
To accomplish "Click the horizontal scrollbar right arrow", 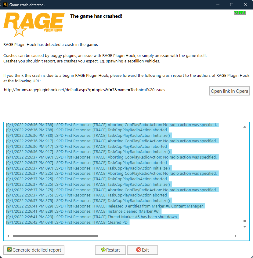I will click(235, 236).
